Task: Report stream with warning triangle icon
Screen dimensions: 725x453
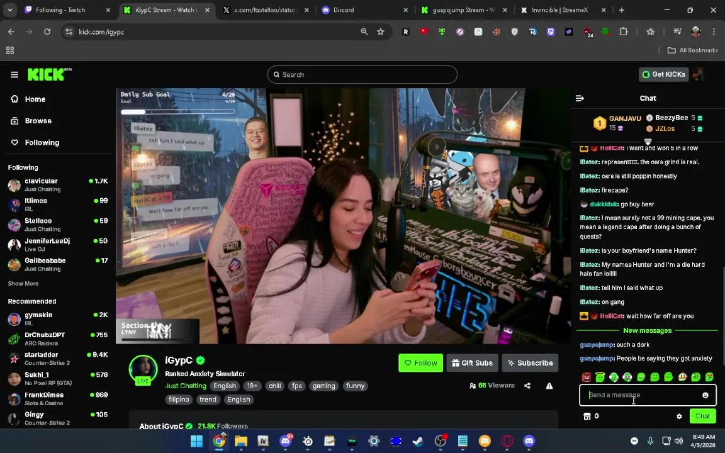Action: coord(549,386)
